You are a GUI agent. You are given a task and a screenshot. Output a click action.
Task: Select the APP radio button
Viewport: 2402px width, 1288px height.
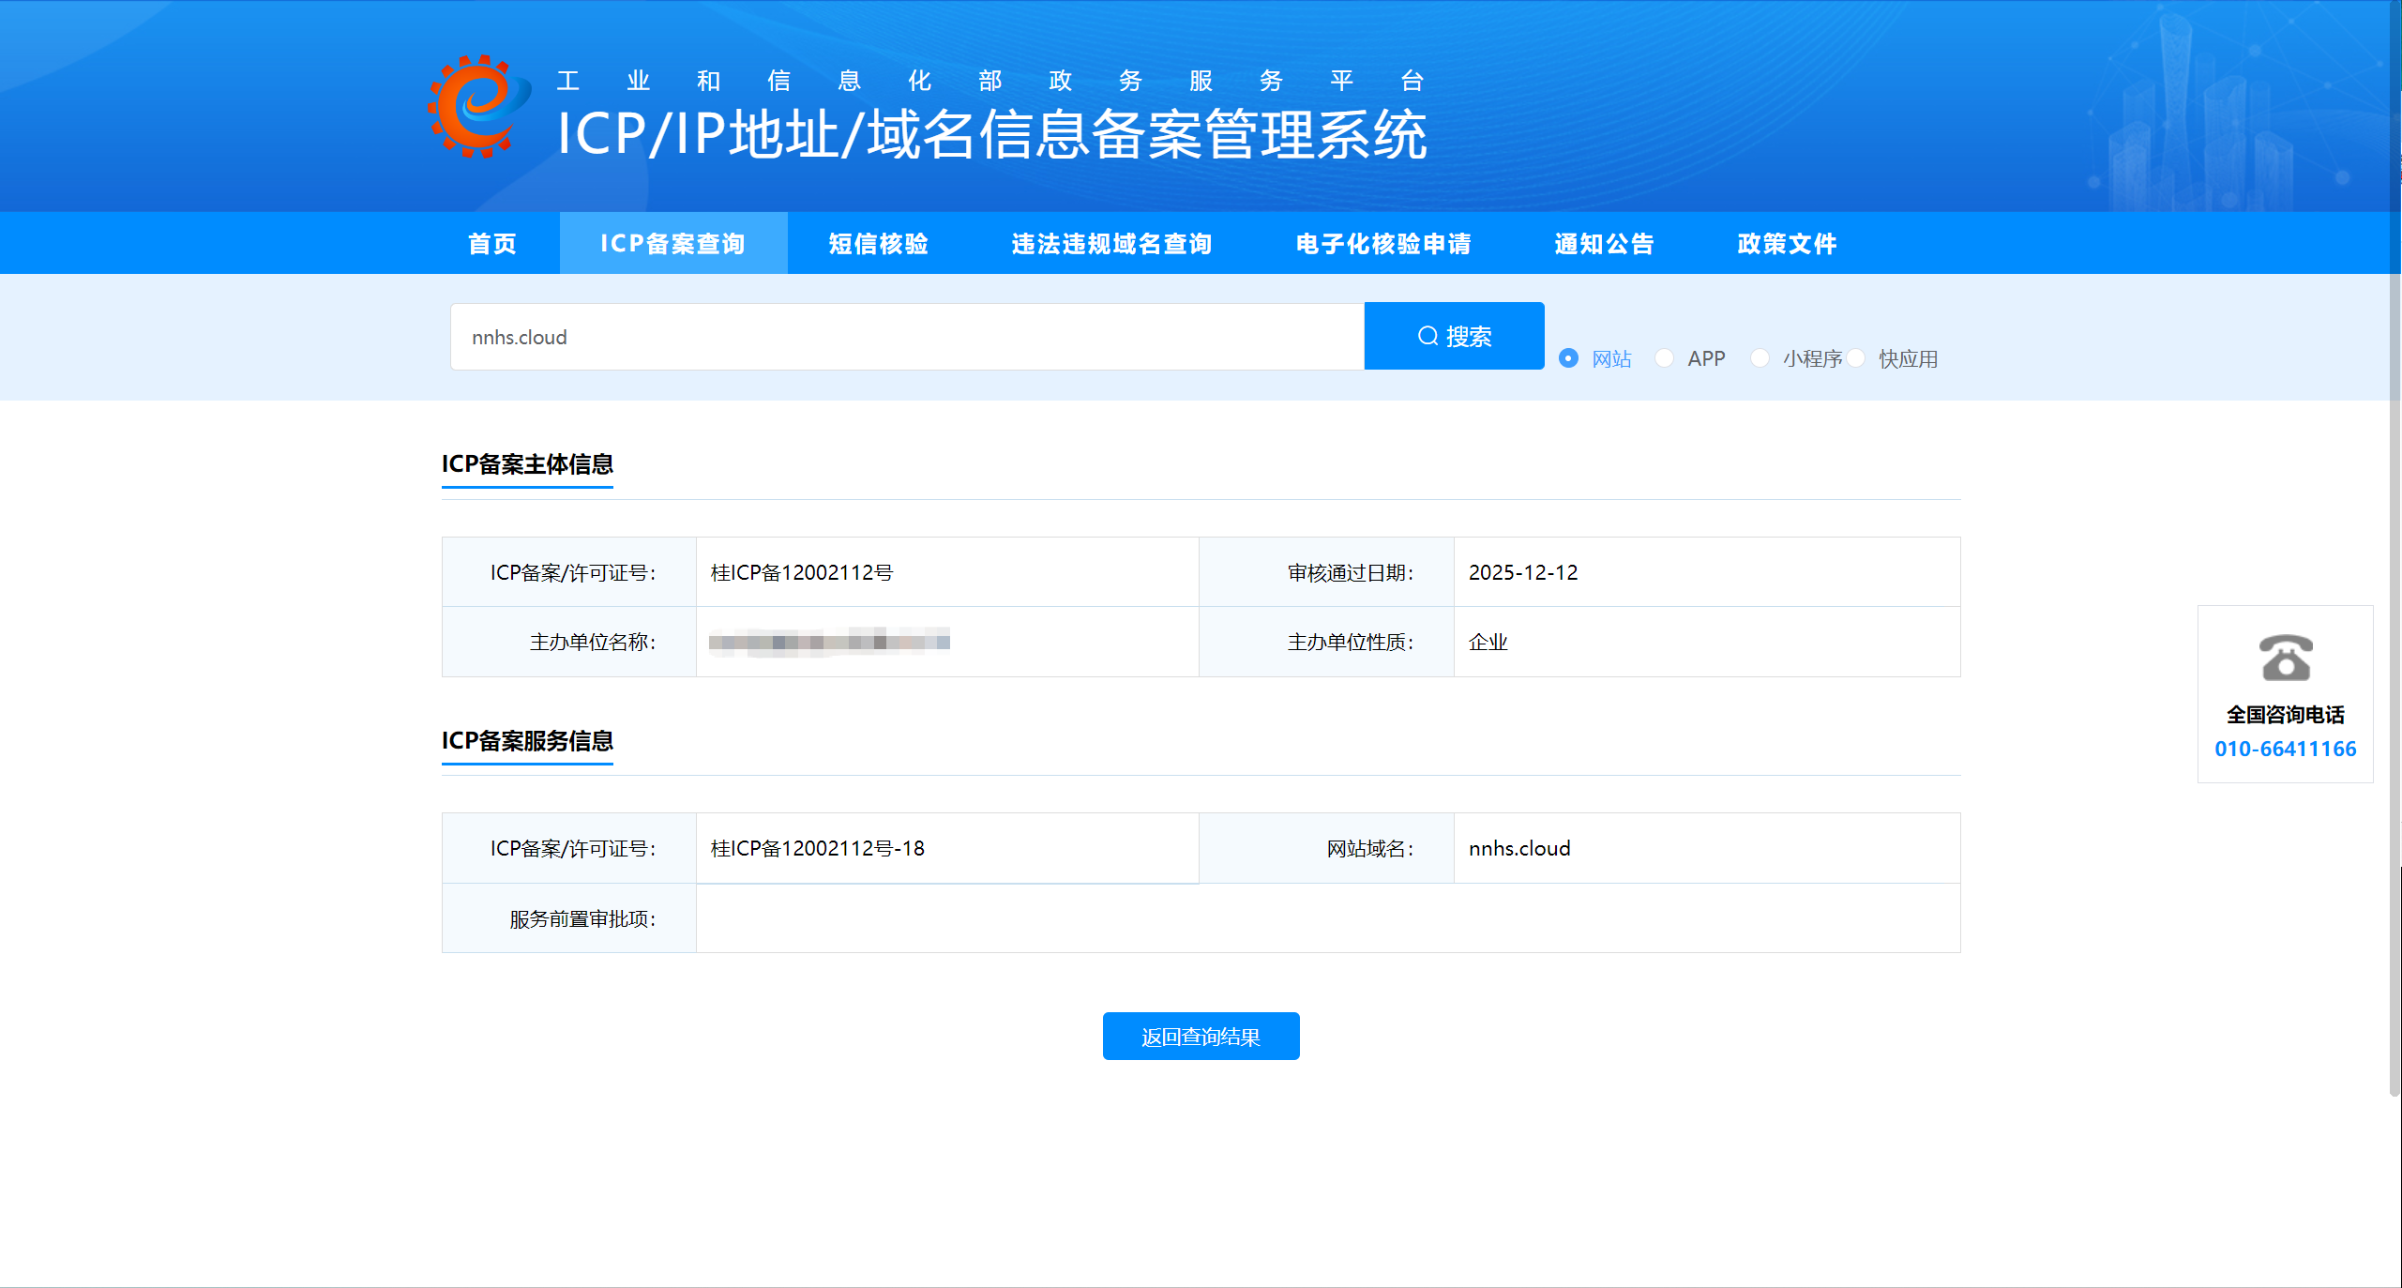click(x=1665, y=358)
